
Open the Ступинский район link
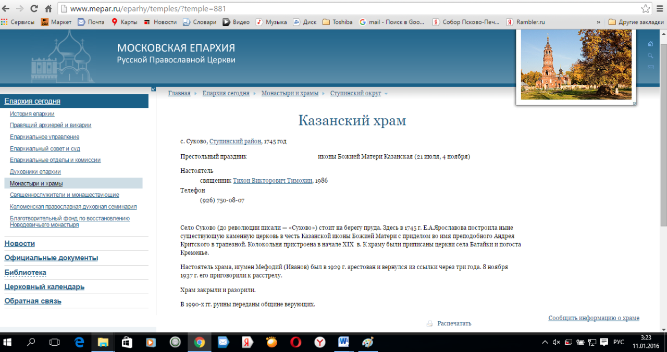click(236, 141)
